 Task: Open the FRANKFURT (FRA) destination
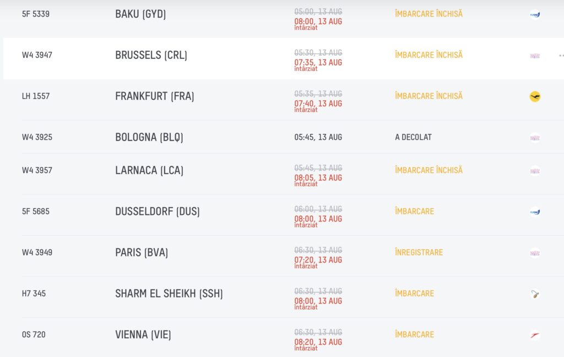[x=155, y=96]
